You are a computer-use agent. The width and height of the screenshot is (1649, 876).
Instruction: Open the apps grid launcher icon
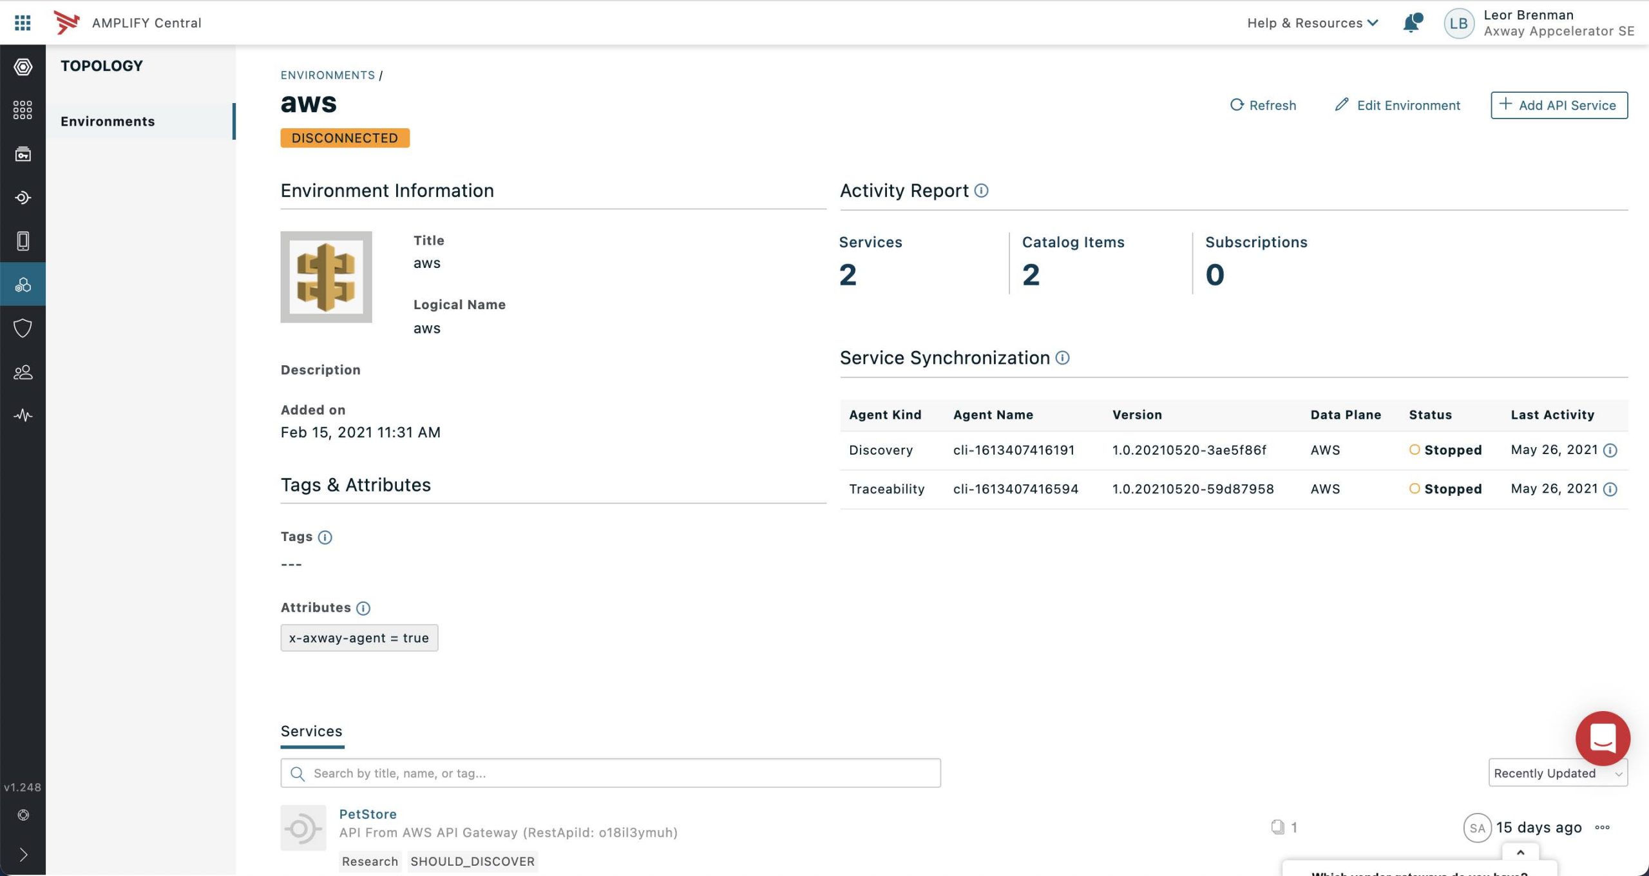point(23,23)
